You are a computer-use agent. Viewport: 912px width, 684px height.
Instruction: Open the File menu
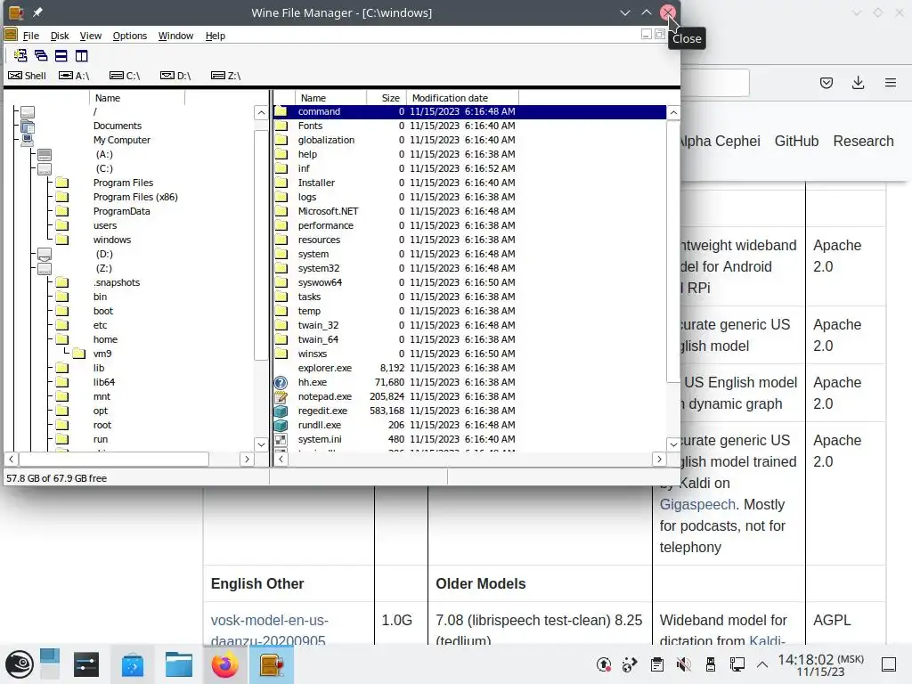31,36
